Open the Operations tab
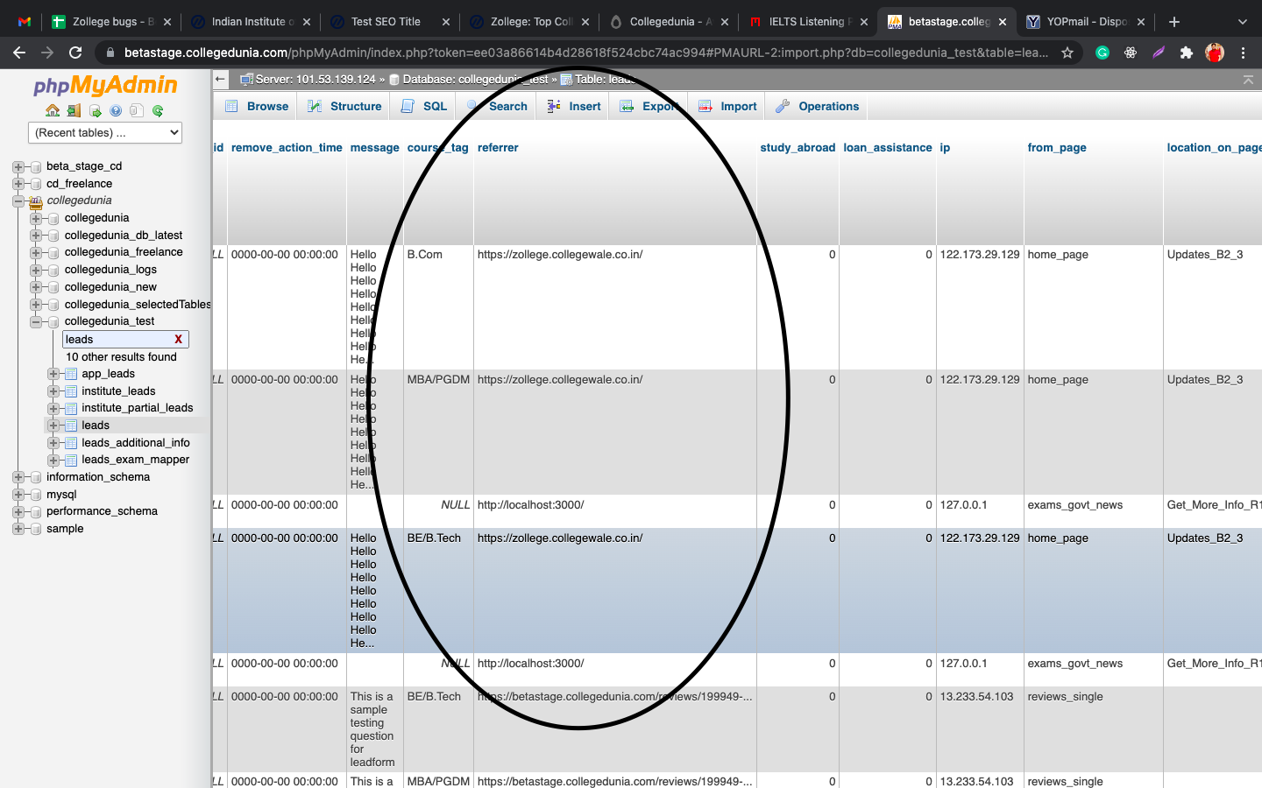1262x788 pixels. pos(817,107)
